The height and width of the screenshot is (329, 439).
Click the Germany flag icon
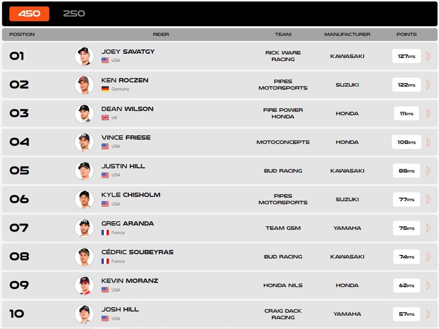pos(105,89)
